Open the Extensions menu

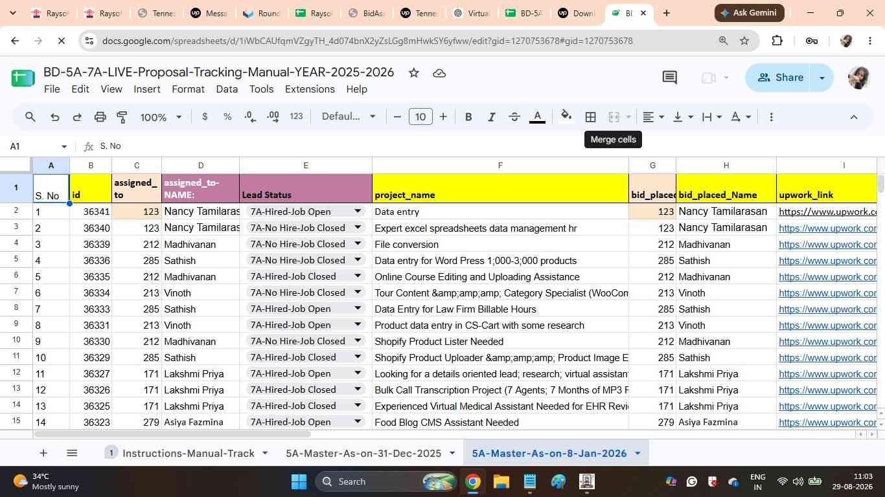pos(310,89)
